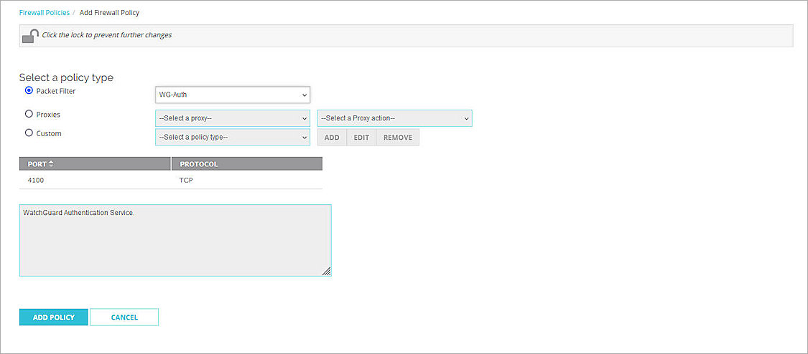
Task: Click the PROTOCOL column header
Action: click(247, 164)
